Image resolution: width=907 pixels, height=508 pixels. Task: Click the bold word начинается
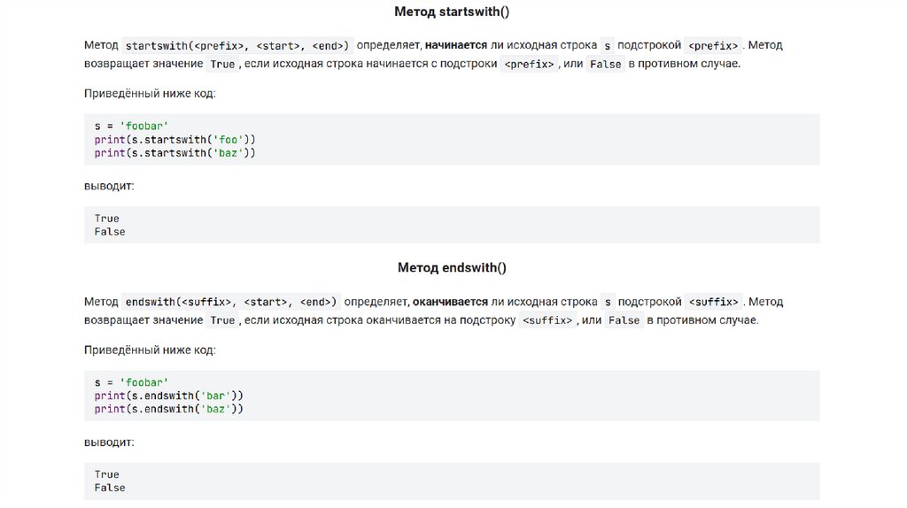coord(455,45)
